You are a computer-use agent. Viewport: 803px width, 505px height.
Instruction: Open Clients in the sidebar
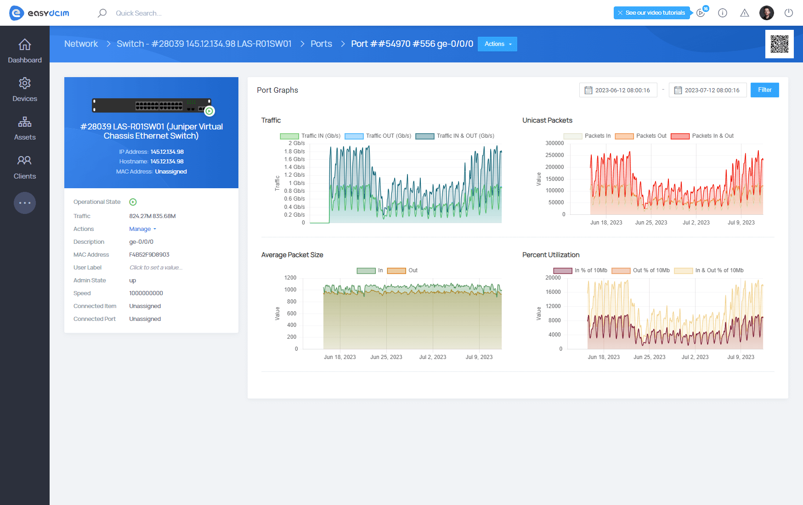[x=25, y=167]
